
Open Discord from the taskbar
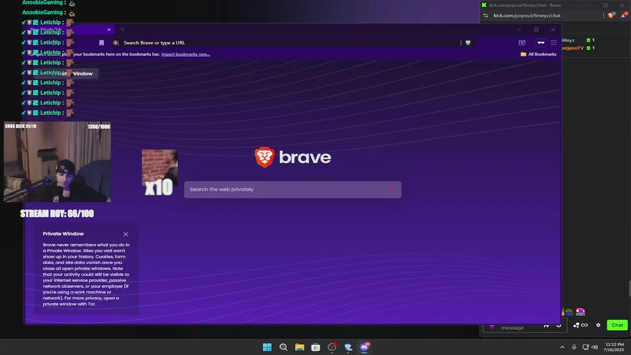(364, 347)
